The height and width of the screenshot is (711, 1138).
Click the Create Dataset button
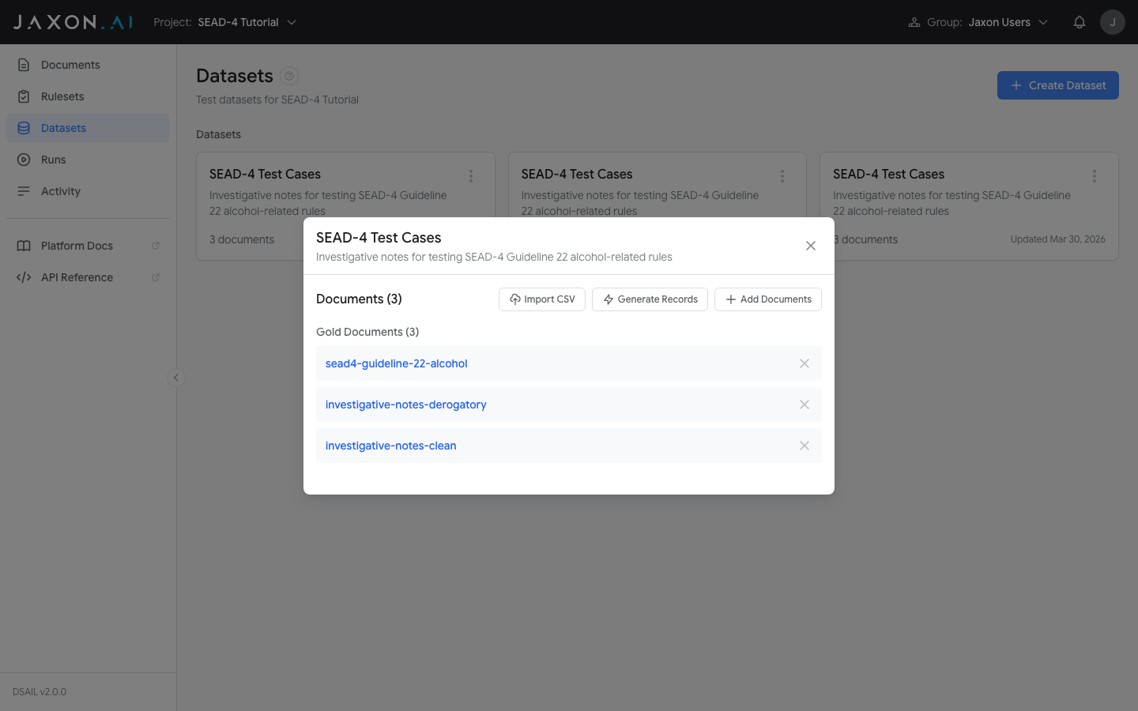pos(1057,85)
